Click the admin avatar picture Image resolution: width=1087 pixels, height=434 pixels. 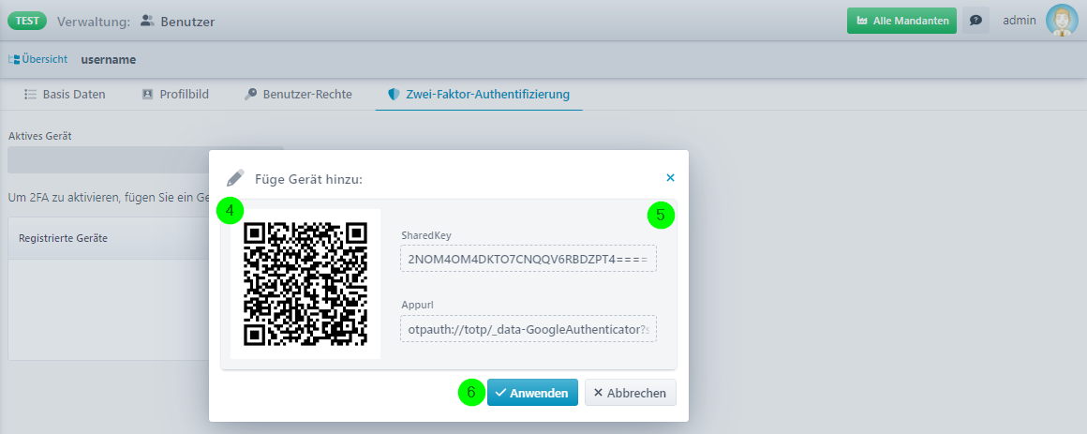[1062, 21]
